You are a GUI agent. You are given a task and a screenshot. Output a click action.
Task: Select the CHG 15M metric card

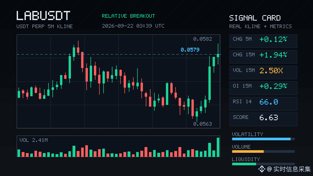pyautogui.click(x=263, y=57)
